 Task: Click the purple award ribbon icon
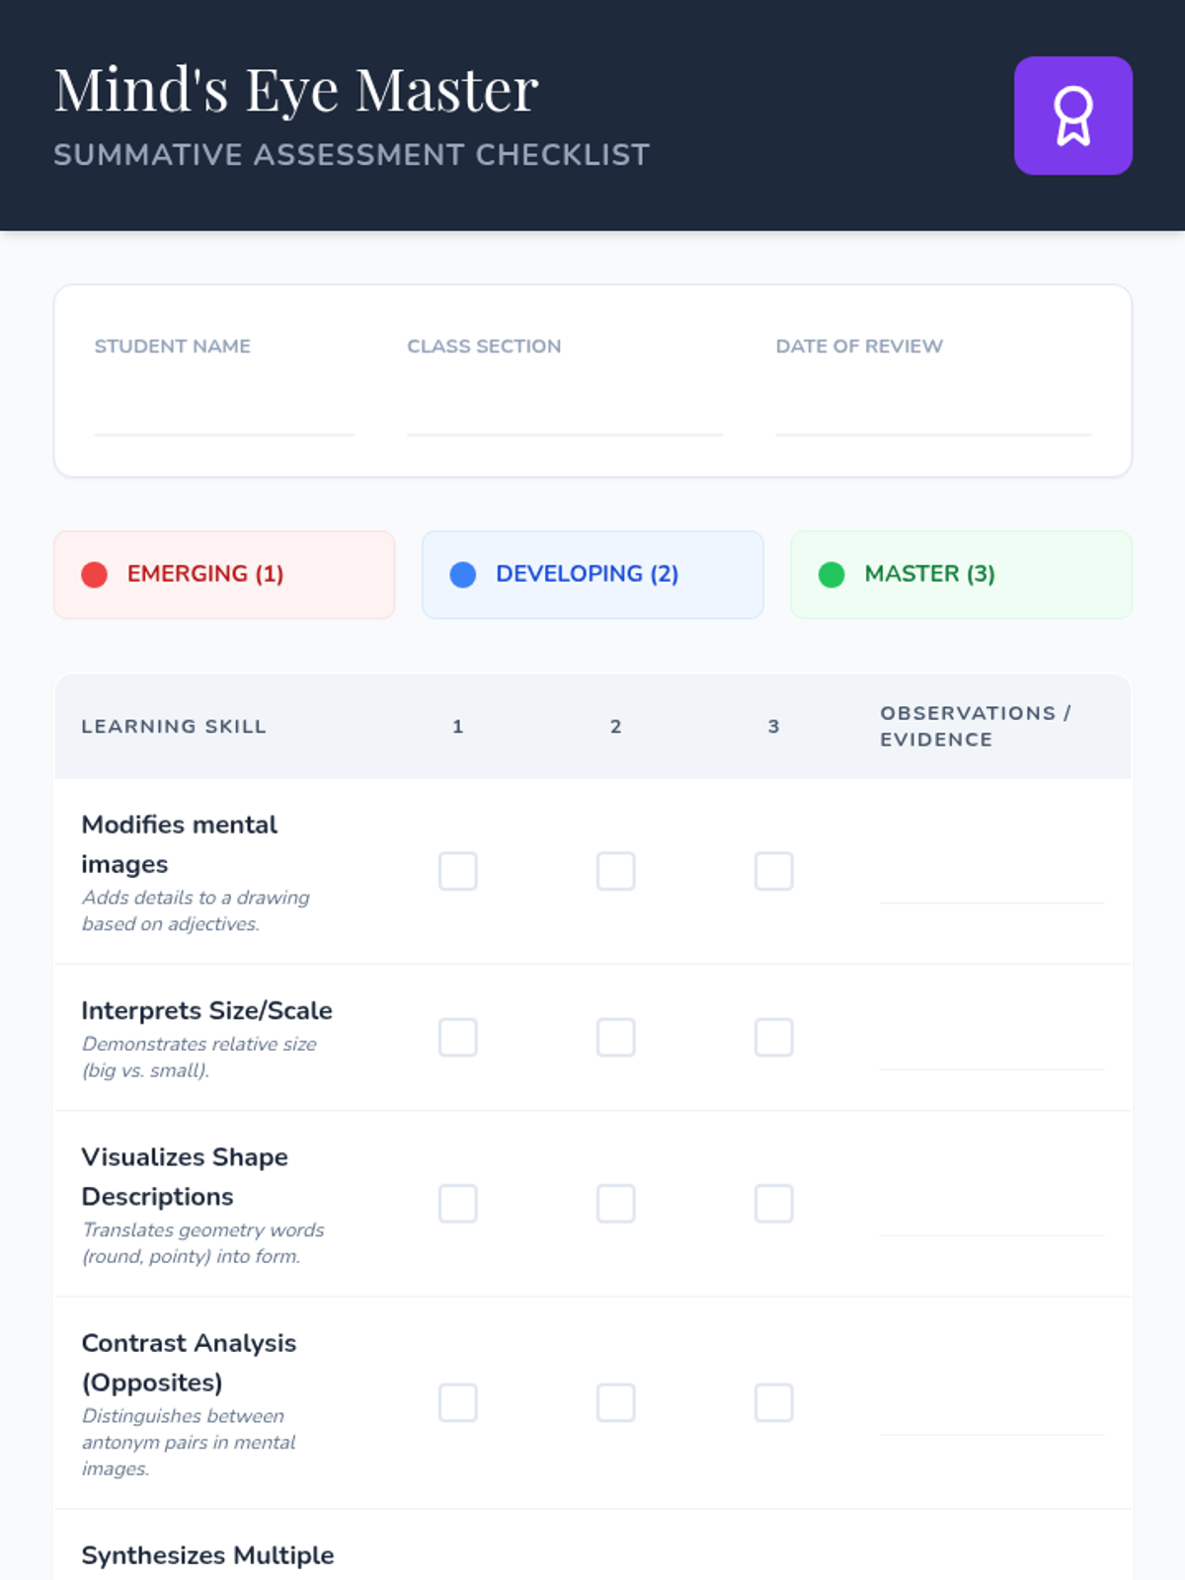pyautogui.click(x=1072, y=116)
